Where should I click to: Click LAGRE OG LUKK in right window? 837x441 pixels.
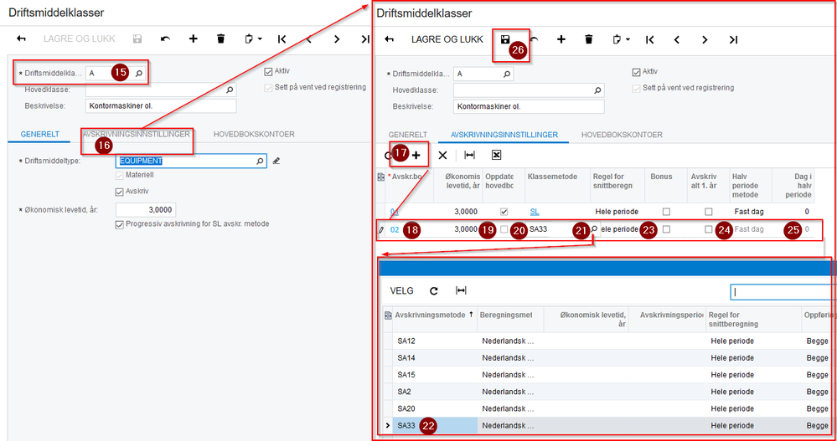[447, 39]
